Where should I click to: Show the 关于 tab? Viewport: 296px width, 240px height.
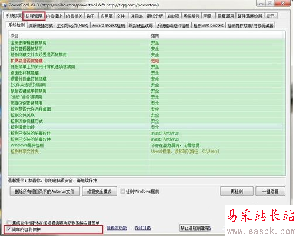coord(270,16)
